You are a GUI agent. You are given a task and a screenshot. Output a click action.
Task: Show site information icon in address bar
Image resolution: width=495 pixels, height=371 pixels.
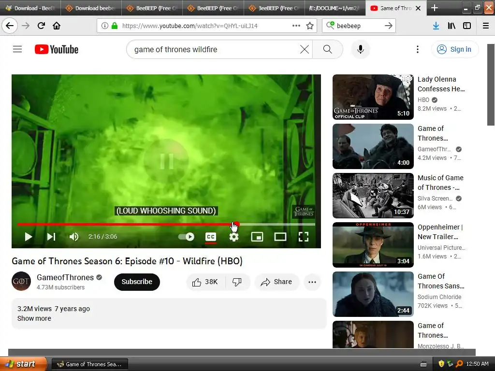[104, 26]
